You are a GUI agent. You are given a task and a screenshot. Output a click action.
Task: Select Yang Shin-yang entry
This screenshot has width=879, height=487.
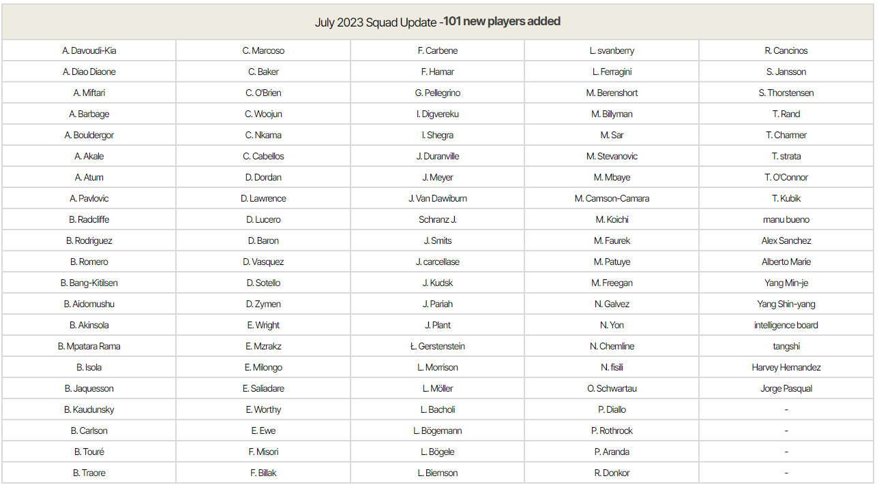786,304
